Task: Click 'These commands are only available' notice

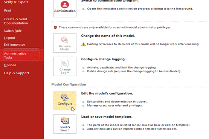Action: click(x=115, y=27)
